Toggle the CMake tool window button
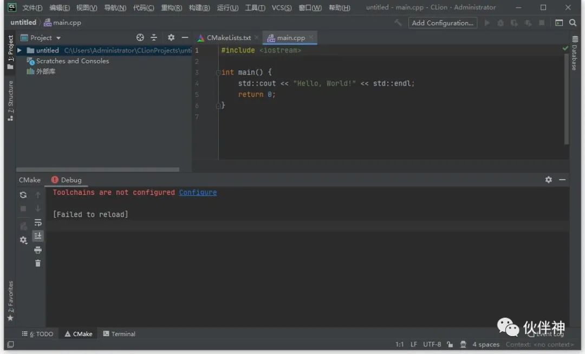This screenshot has height=354, width=585. tap(79, 333)
